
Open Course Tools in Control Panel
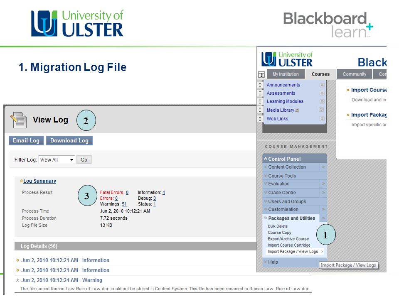coord(282,176)
